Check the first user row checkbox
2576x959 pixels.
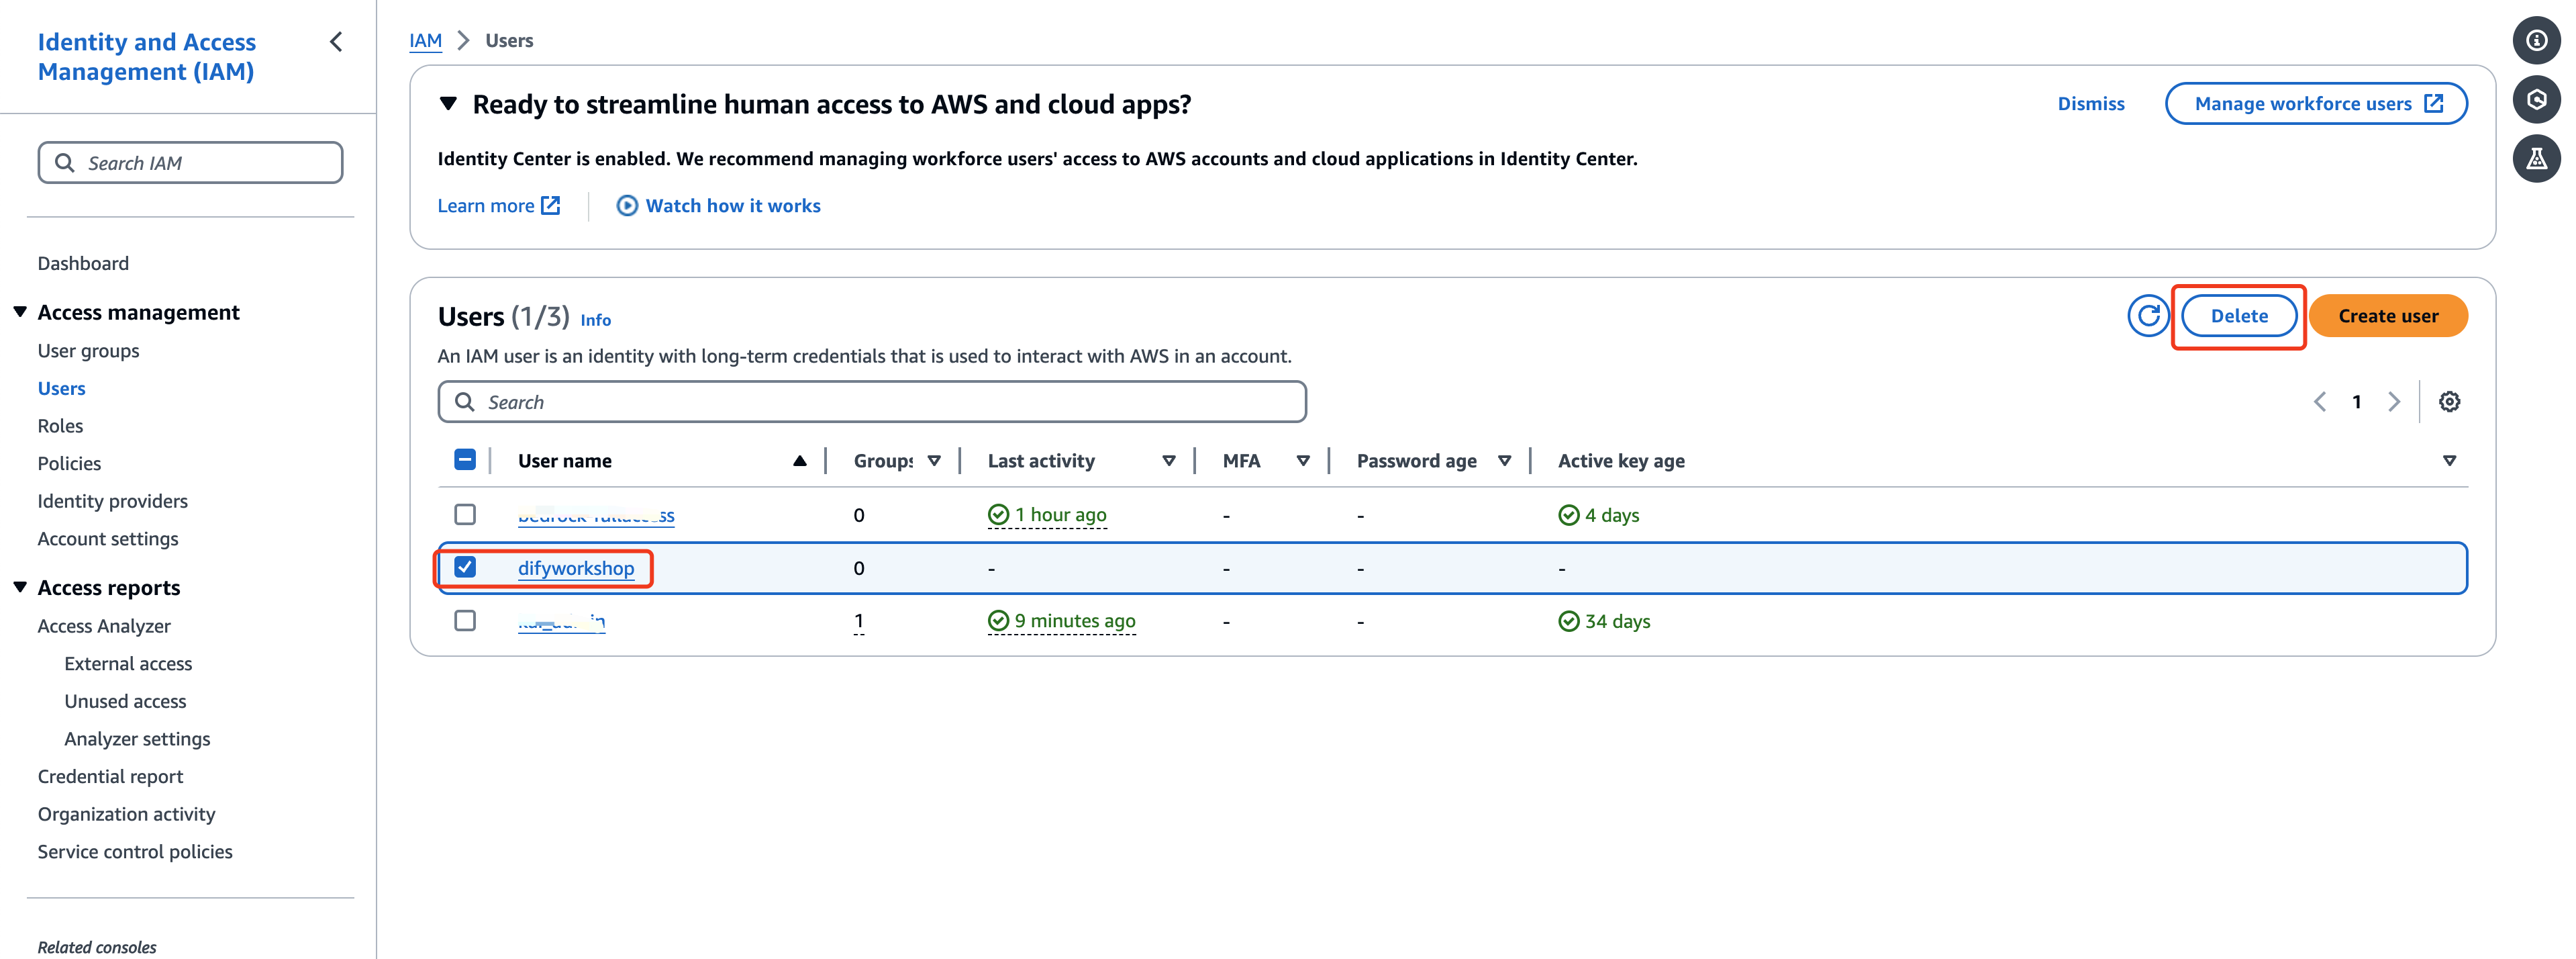[x=465, y=514]
